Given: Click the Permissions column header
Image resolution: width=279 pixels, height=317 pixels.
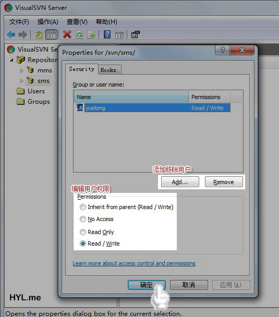Looking at the screenshot, I should coord(209,97).
